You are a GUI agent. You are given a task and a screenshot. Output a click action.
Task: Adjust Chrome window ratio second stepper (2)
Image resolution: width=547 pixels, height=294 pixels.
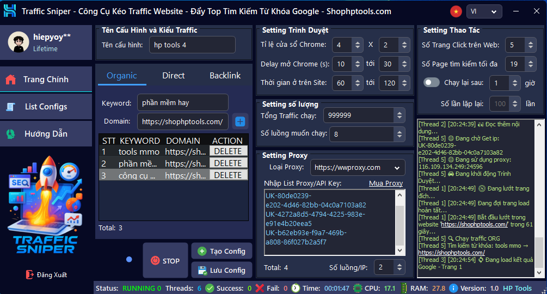pos(404,45)
